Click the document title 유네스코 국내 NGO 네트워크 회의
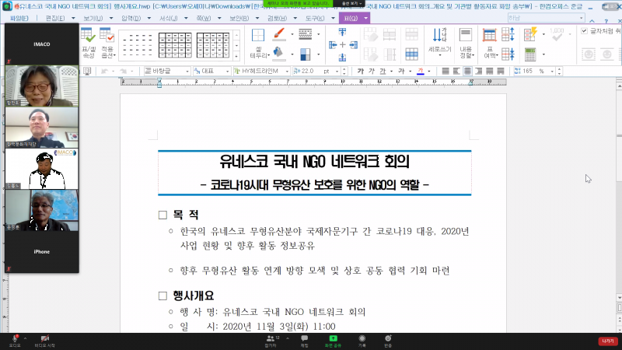Viewport: 622px width, 350px height. [315, 162]
